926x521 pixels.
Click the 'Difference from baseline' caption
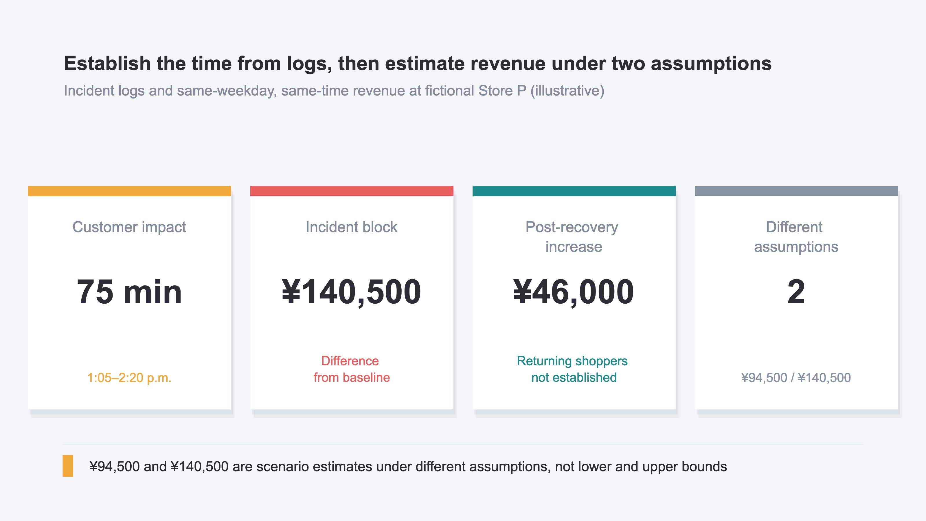tap(352, 369)
